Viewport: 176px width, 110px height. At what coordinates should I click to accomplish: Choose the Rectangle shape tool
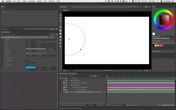tap(60, 30)
